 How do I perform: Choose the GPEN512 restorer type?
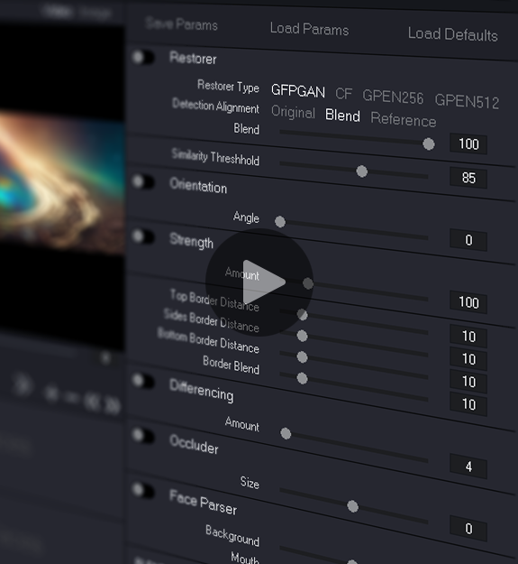[467, 101]
